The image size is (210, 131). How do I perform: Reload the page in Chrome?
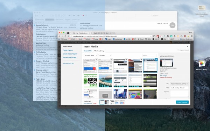(x=65, y=36)
